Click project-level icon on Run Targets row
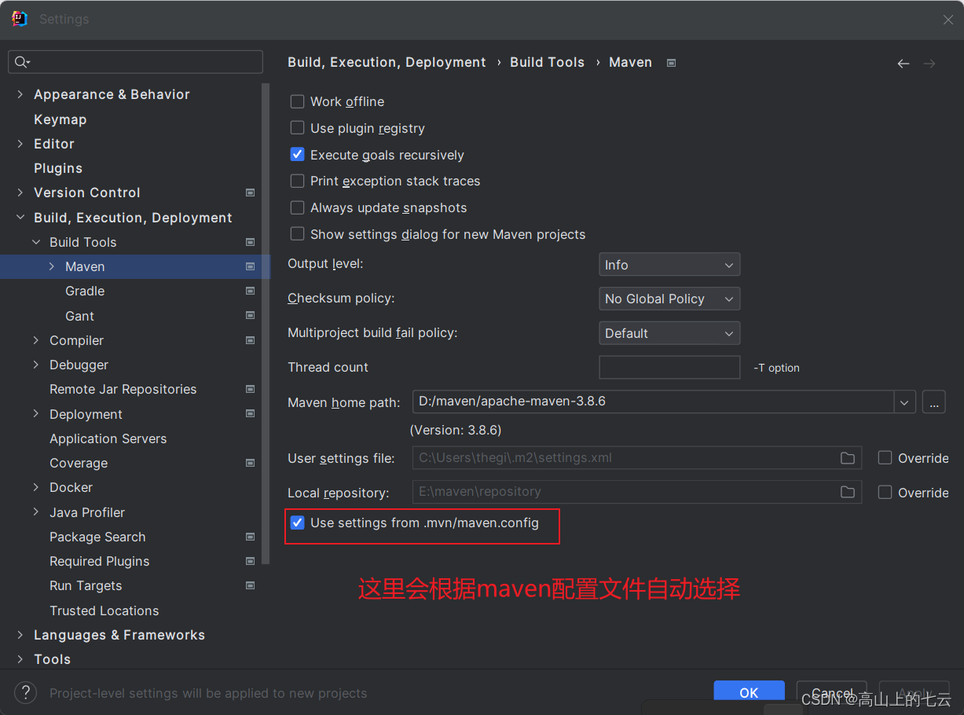Image resolution: width=964 pixels, height=715 pixels. (250, 585)
